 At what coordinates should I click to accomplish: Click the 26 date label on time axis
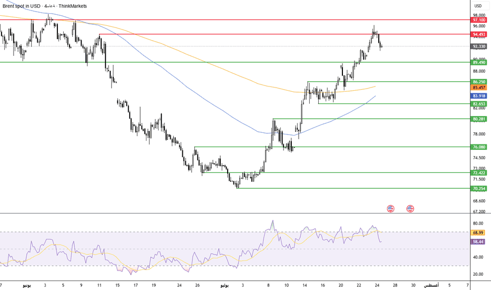coord(197,285)
